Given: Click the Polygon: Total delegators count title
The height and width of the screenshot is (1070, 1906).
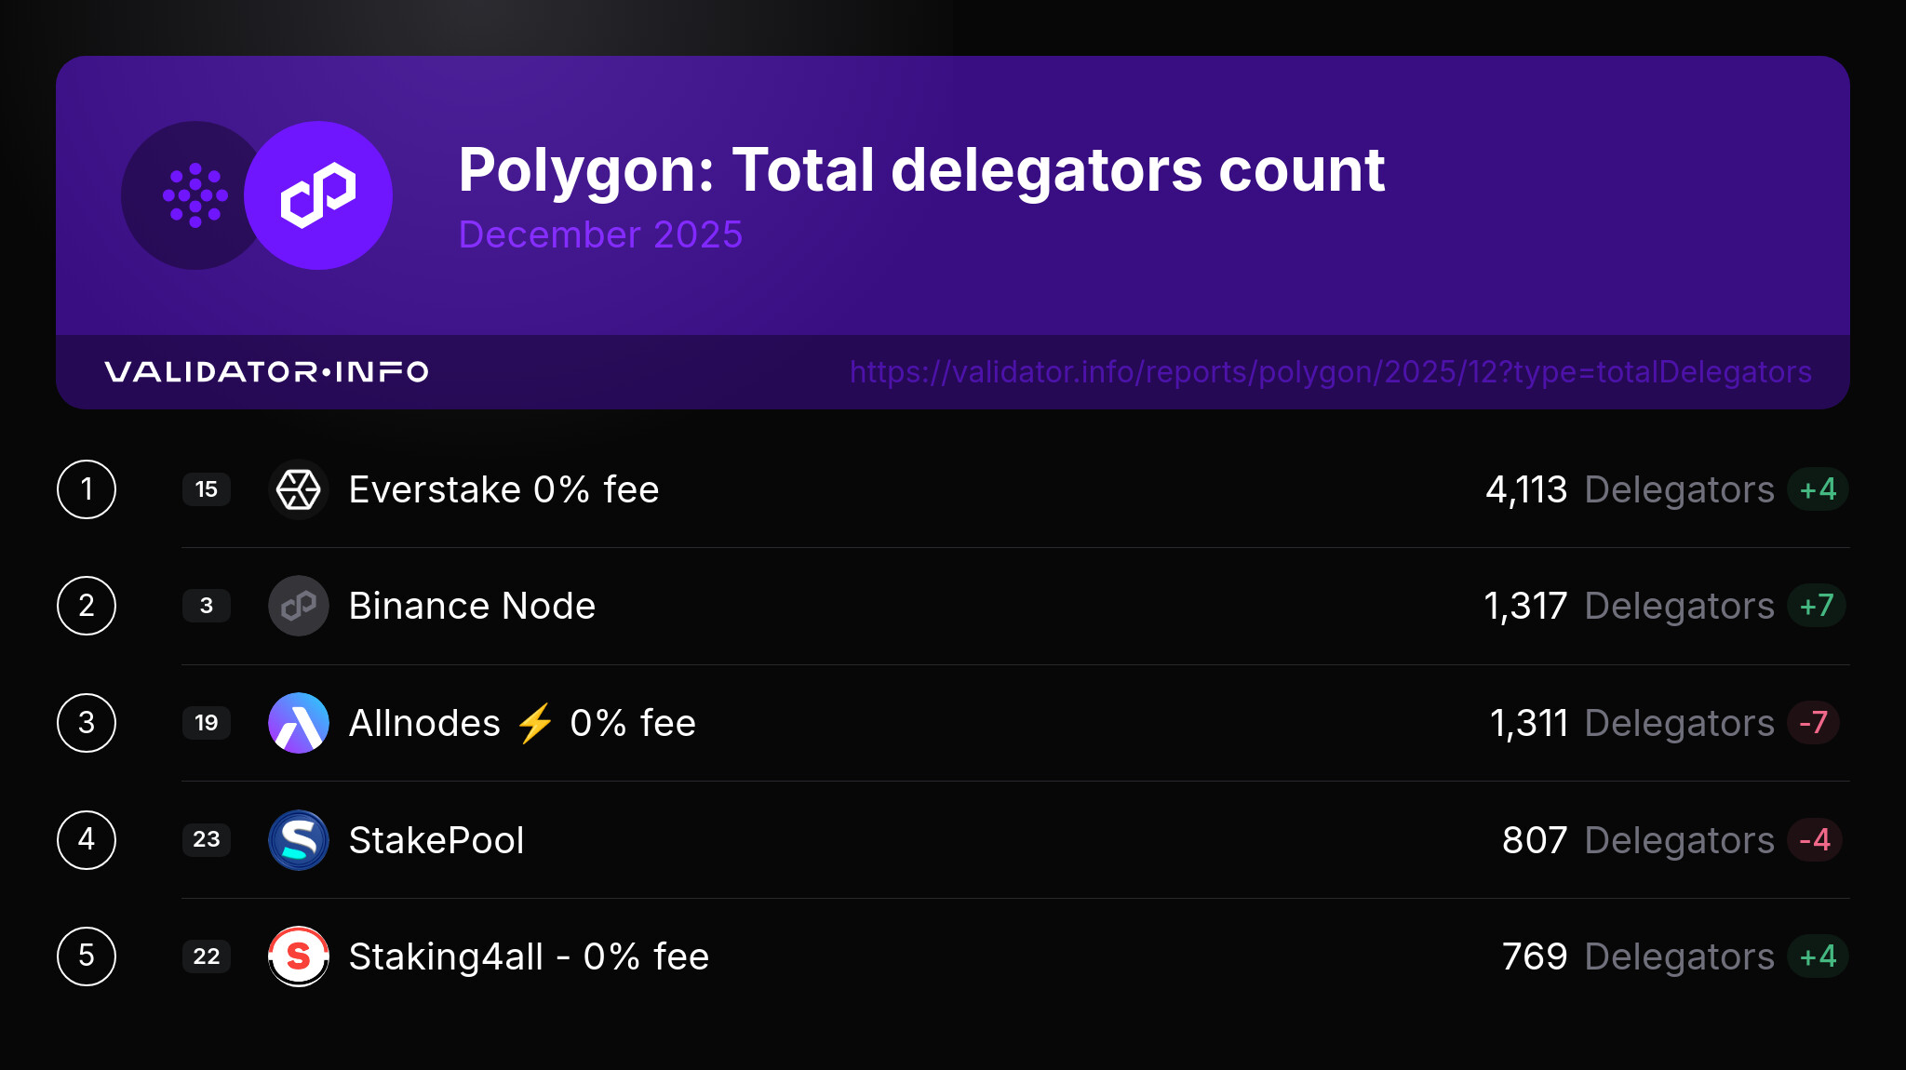Looking at the screenshot, I should tap(921, 170).
